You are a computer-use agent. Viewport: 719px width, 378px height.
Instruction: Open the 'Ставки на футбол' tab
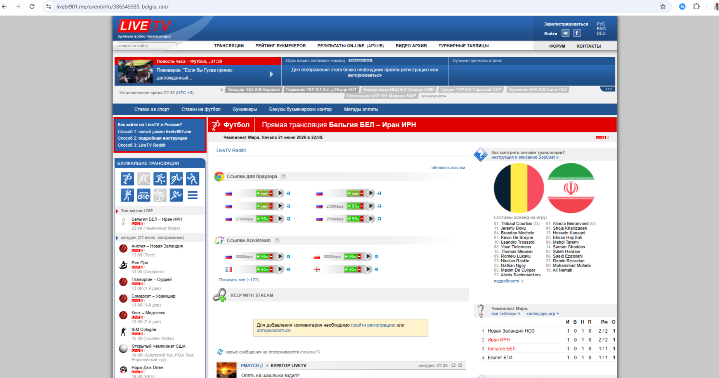(x=201, y=109)
